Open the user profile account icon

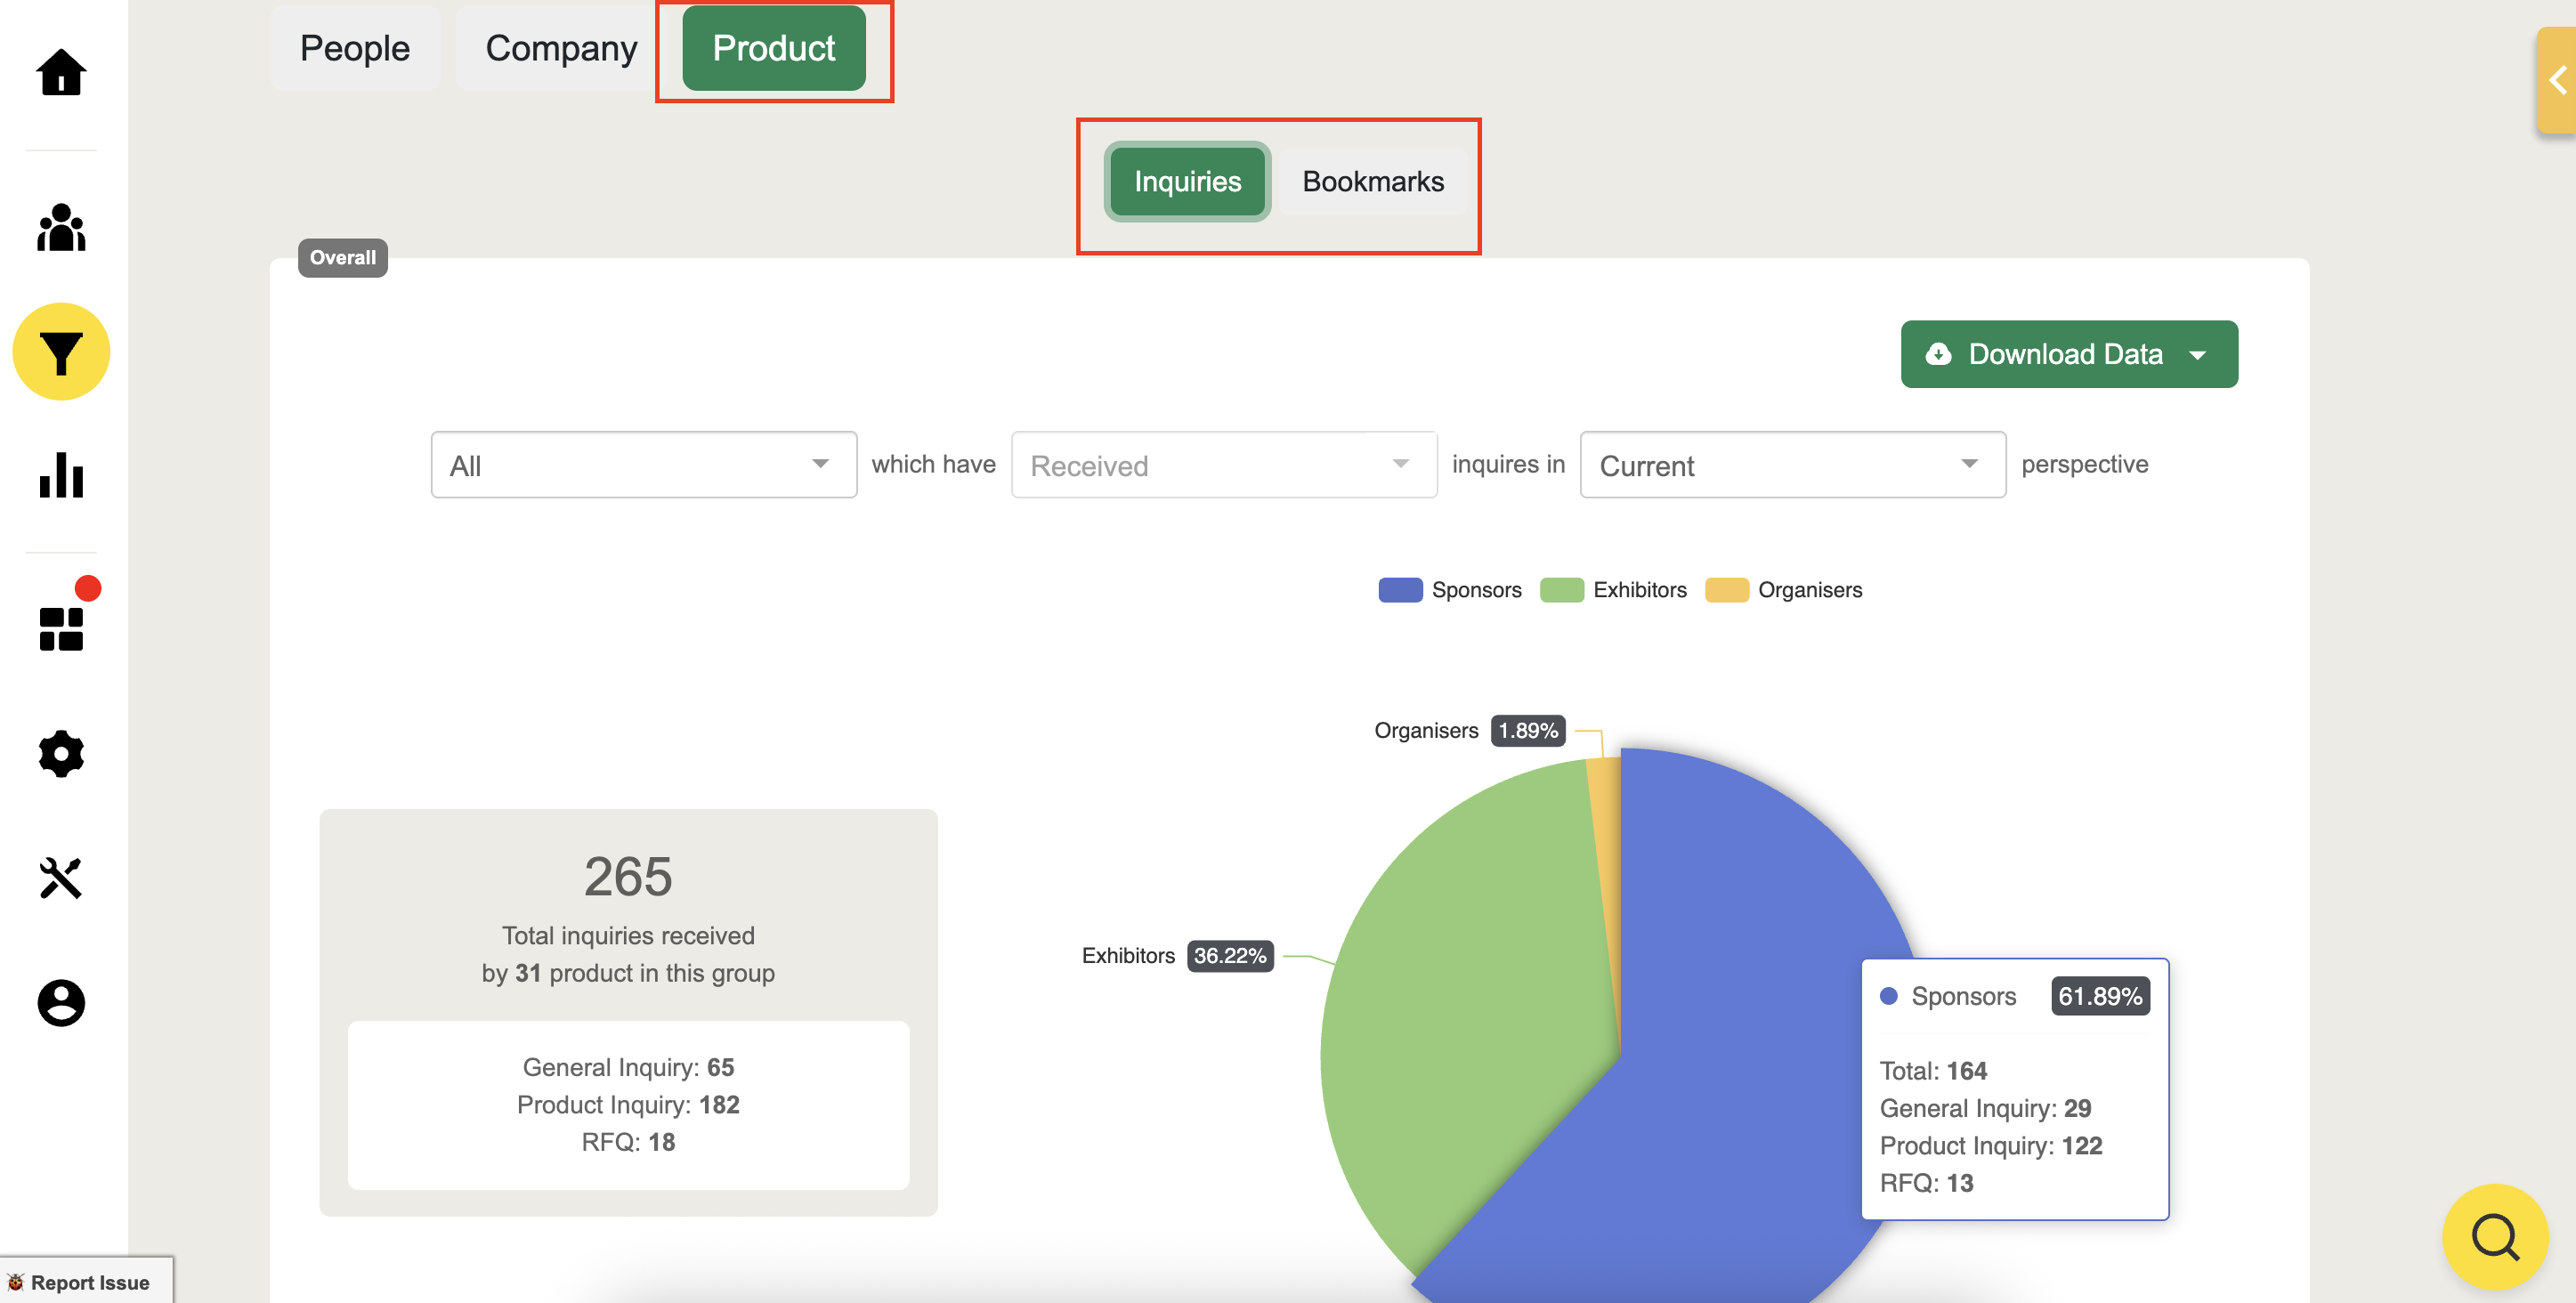(61, 1002)
